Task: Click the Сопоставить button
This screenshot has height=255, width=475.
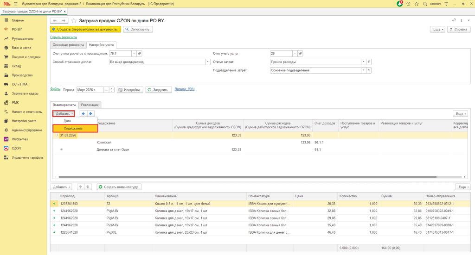Action: click(x=138, y=29)
